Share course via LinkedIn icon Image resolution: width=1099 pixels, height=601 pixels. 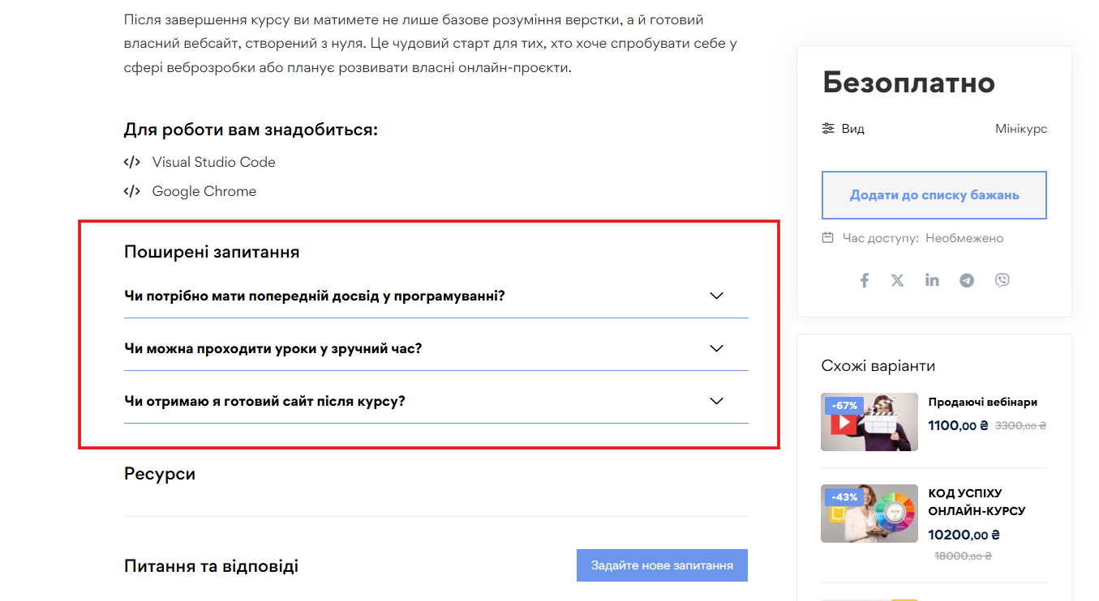(932, 280)
